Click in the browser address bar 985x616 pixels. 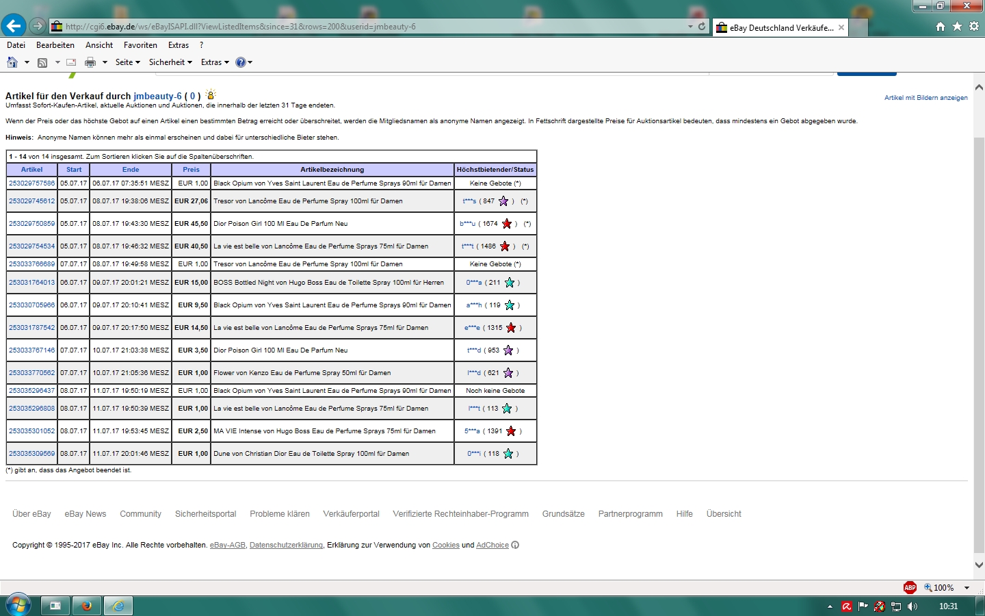[x=369, y=27]
